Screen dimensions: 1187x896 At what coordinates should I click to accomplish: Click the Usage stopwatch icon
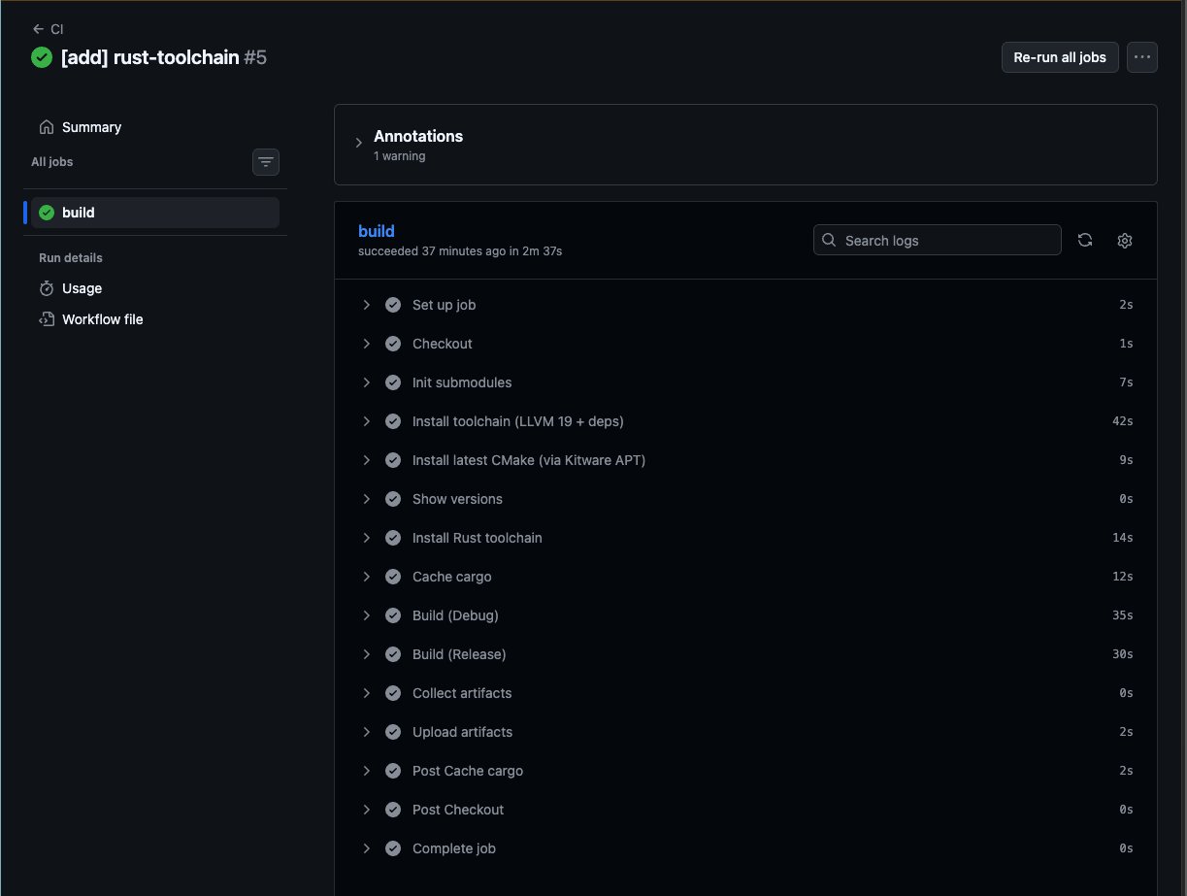(46, 288)
